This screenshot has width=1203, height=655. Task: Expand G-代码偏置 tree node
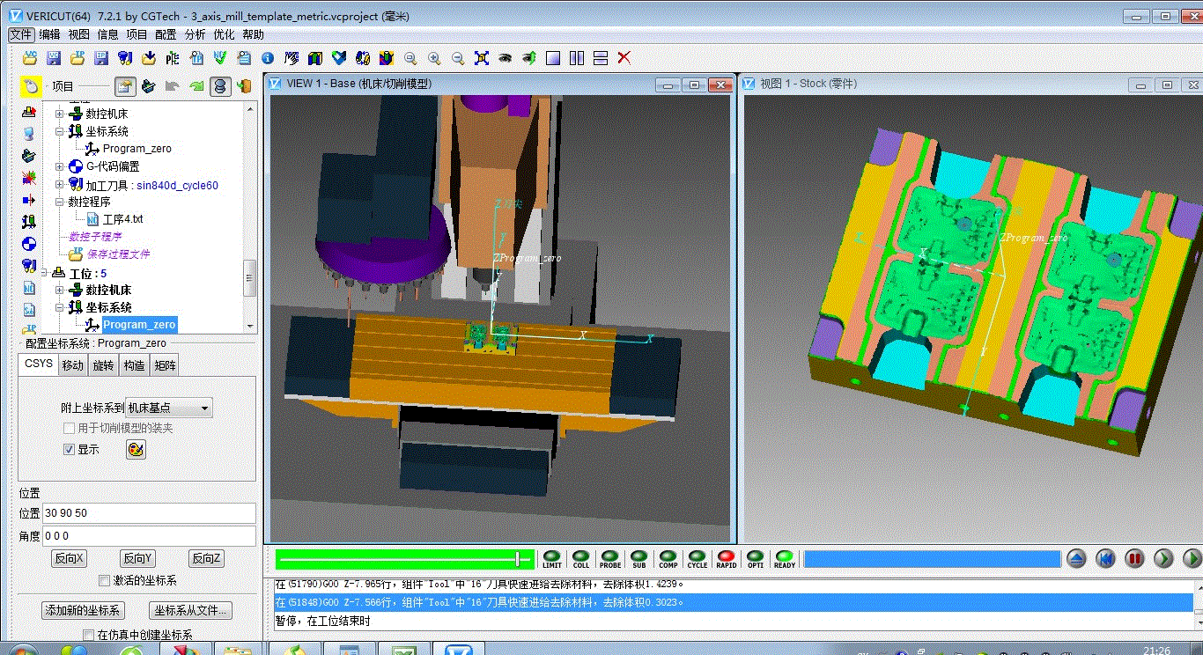[60, 166]
